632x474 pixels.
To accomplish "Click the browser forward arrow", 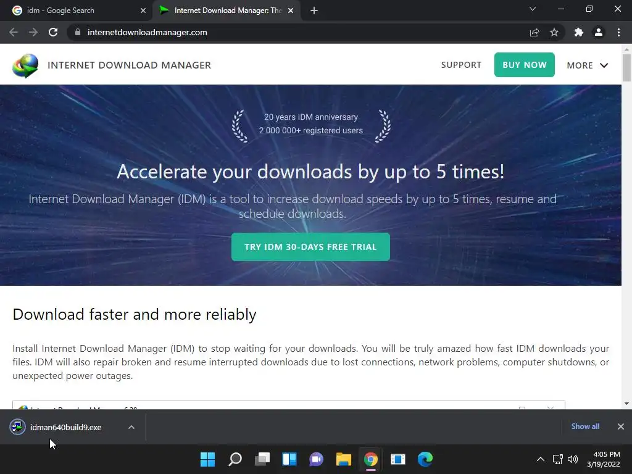I will coord(33,32).
